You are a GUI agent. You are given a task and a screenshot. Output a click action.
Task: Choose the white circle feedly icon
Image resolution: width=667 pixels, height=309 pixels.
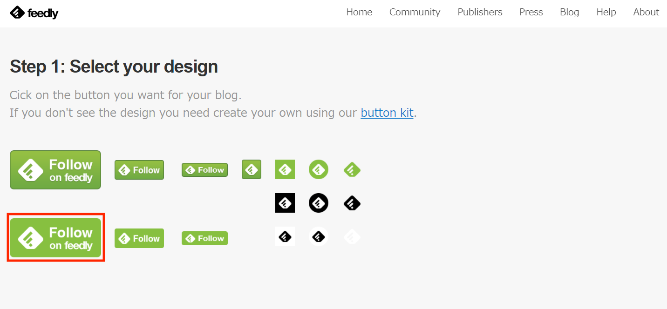click(319, 236)
